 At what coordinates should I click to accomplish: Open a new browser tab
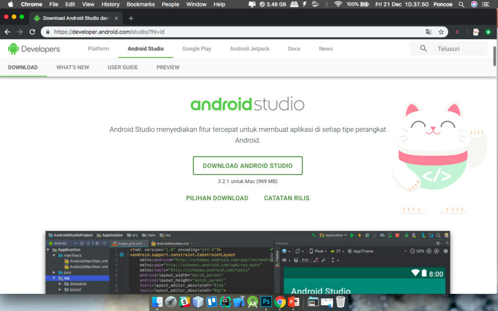point(131,18)
